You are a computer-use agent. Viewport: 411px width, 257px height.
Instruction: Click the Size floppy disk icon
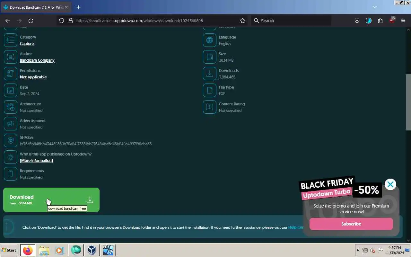tap(209, 57)
